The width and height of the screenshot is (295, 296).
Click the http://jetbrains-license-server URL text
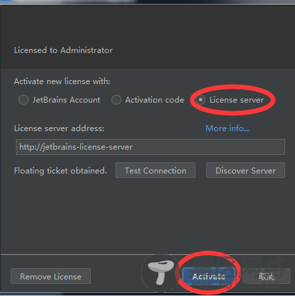(x=76, y=147)
